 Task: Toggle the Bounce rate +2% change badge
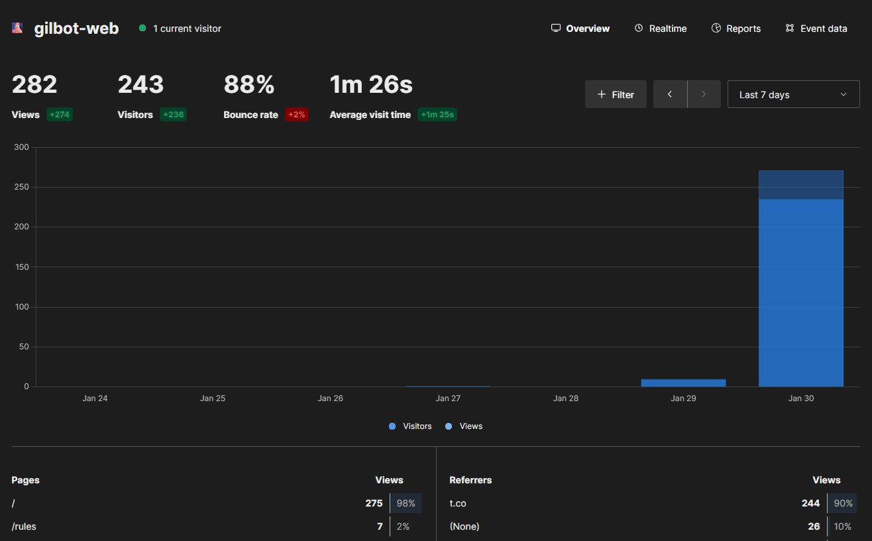pyautogui.click(x=295, y=114)
